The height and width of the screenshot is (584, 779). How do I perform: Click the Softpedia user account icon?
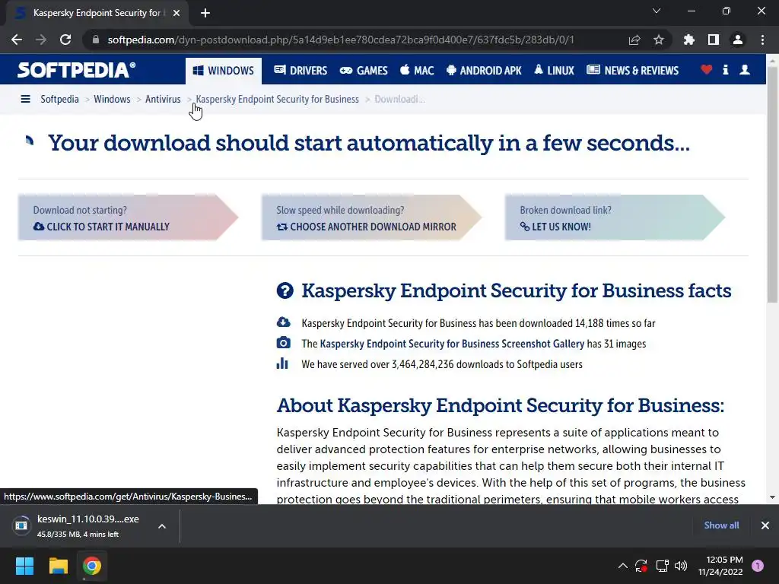(745, 70)
